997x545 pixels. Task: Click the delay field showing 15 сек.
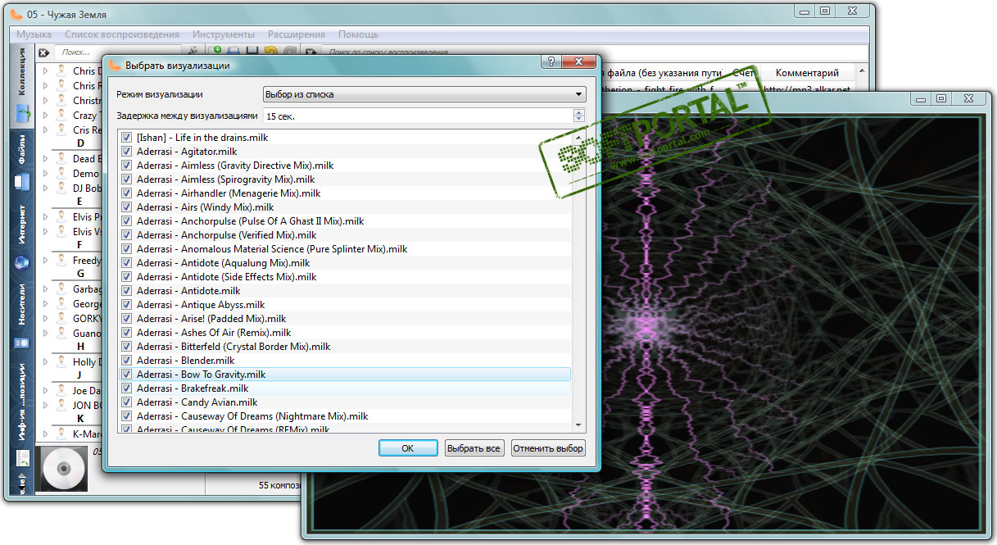(418, 116)
